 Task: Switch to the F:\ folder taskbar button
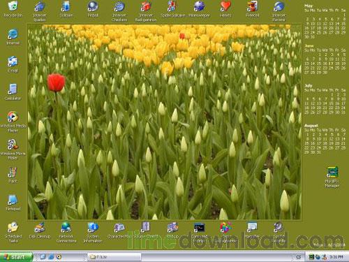click(x=114, y=257)
